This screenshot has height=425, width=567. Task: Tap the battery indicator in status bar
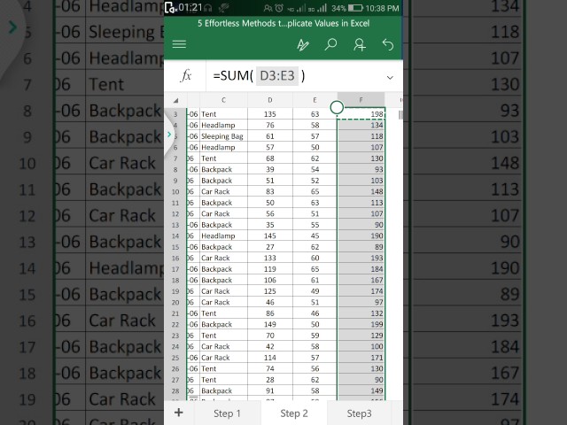coord(355,8)
